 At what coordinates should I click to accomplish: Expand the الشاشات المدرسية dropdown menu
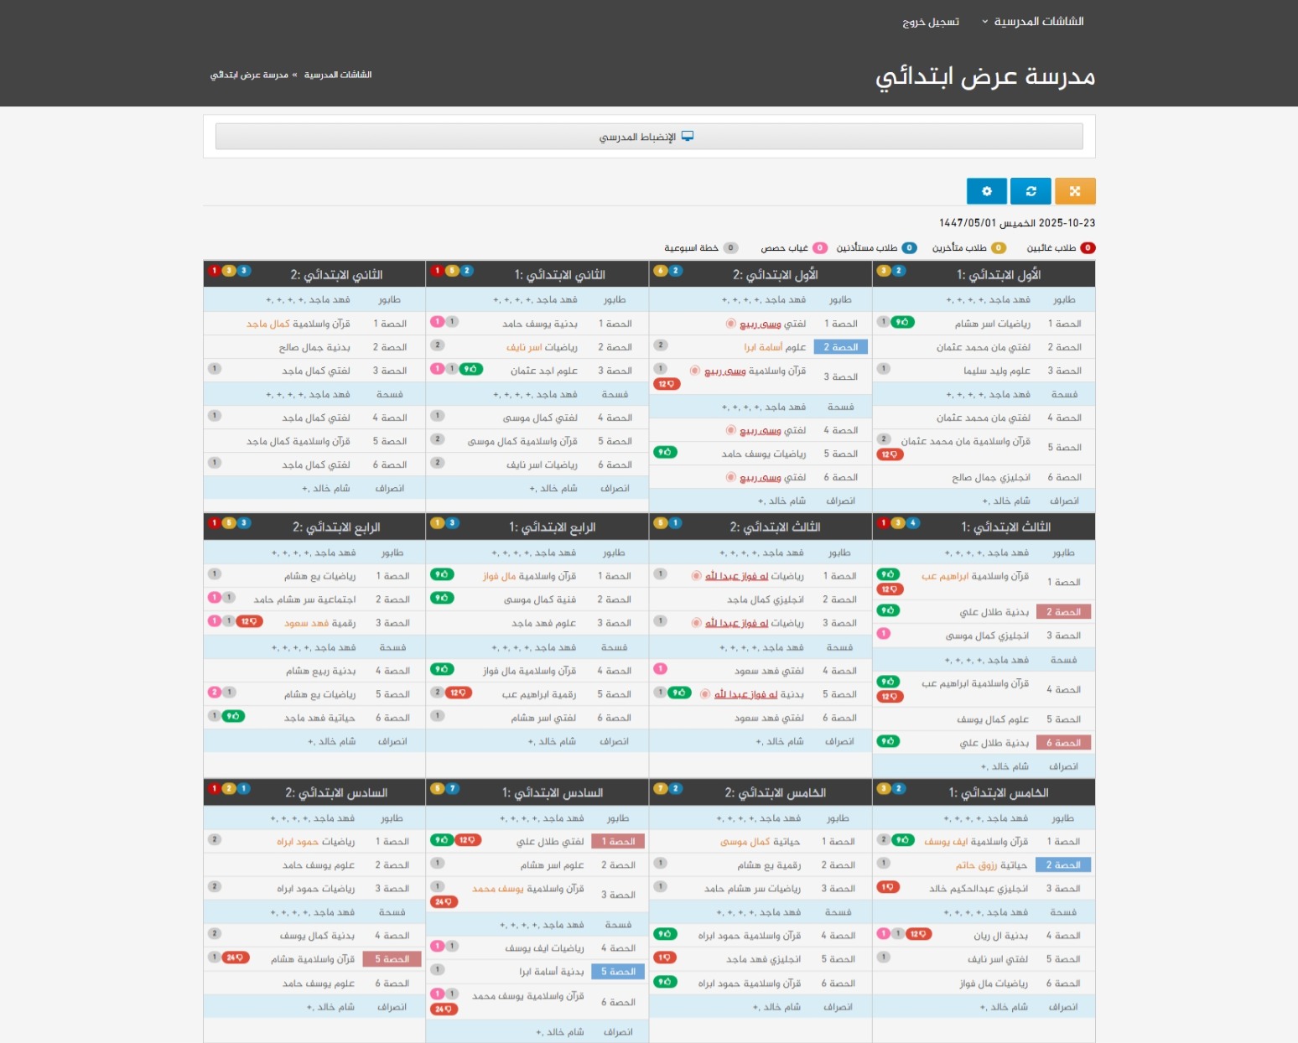click(x=1032, y=21)
